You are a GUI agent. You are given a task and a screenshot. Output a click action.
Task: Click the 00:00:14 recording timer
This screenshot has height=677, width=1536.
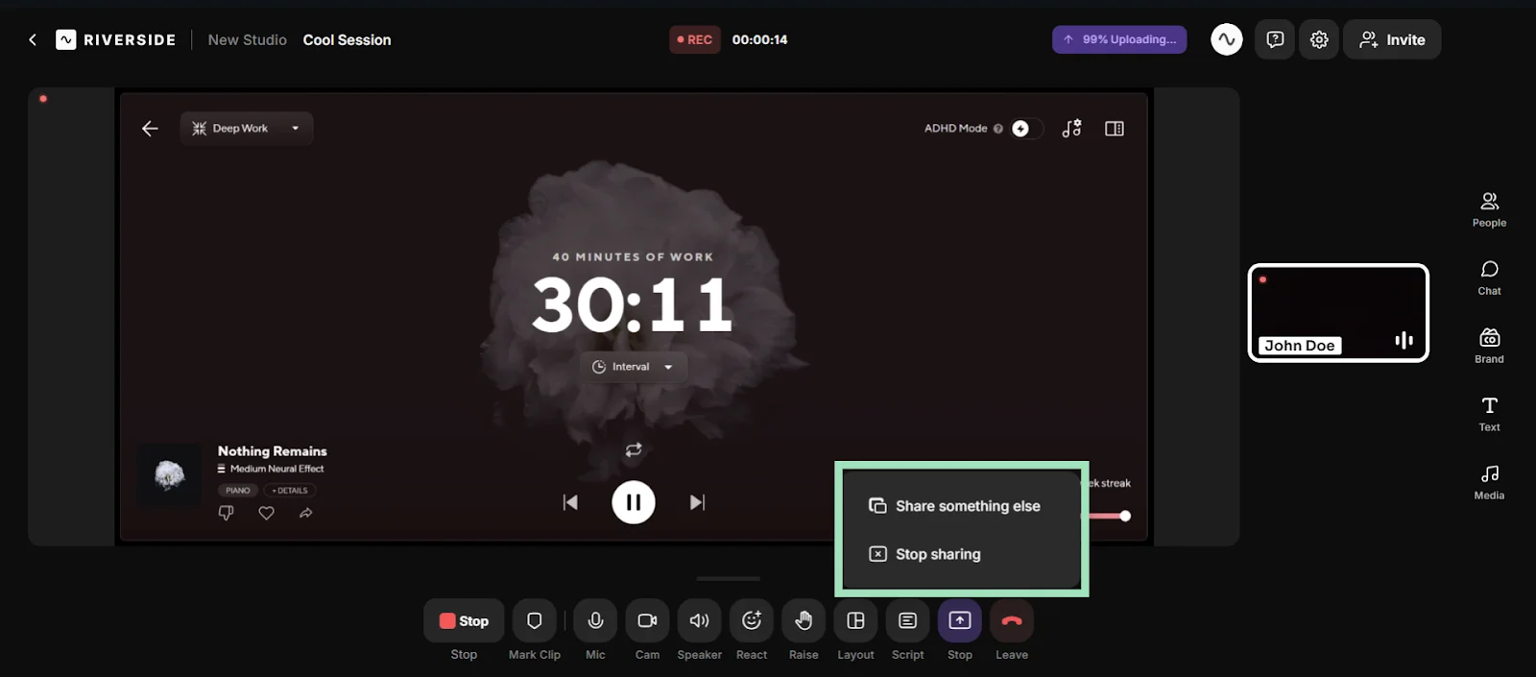point(759,39)
